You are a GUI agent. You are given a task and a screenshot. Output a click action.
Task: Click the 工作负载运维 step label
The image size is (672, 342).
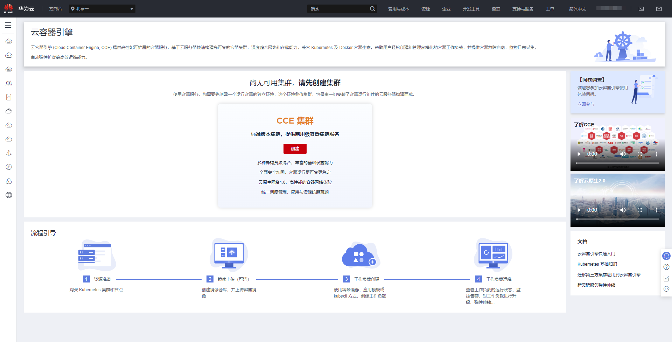click(499, 279)
